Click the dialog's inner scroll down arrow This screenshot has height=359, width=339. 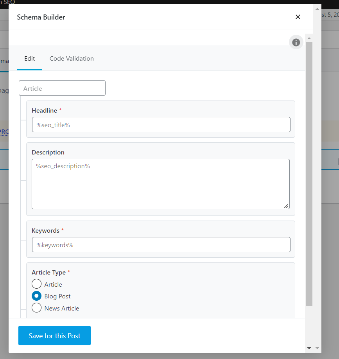pyautogui.click(x=309, y=348)
